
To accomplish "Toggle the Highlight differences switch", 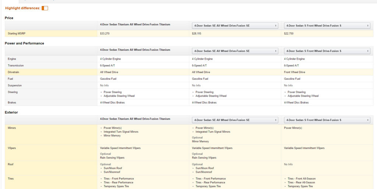I will pos(45,8).
